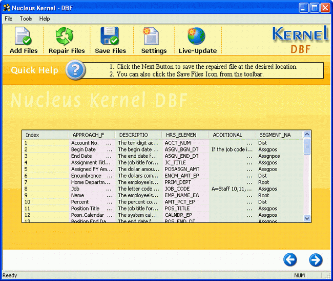The height and width of the screenshot is (281, 333).
Task: Click the 'JOB_CODE' cell
Action: [185, 189]
